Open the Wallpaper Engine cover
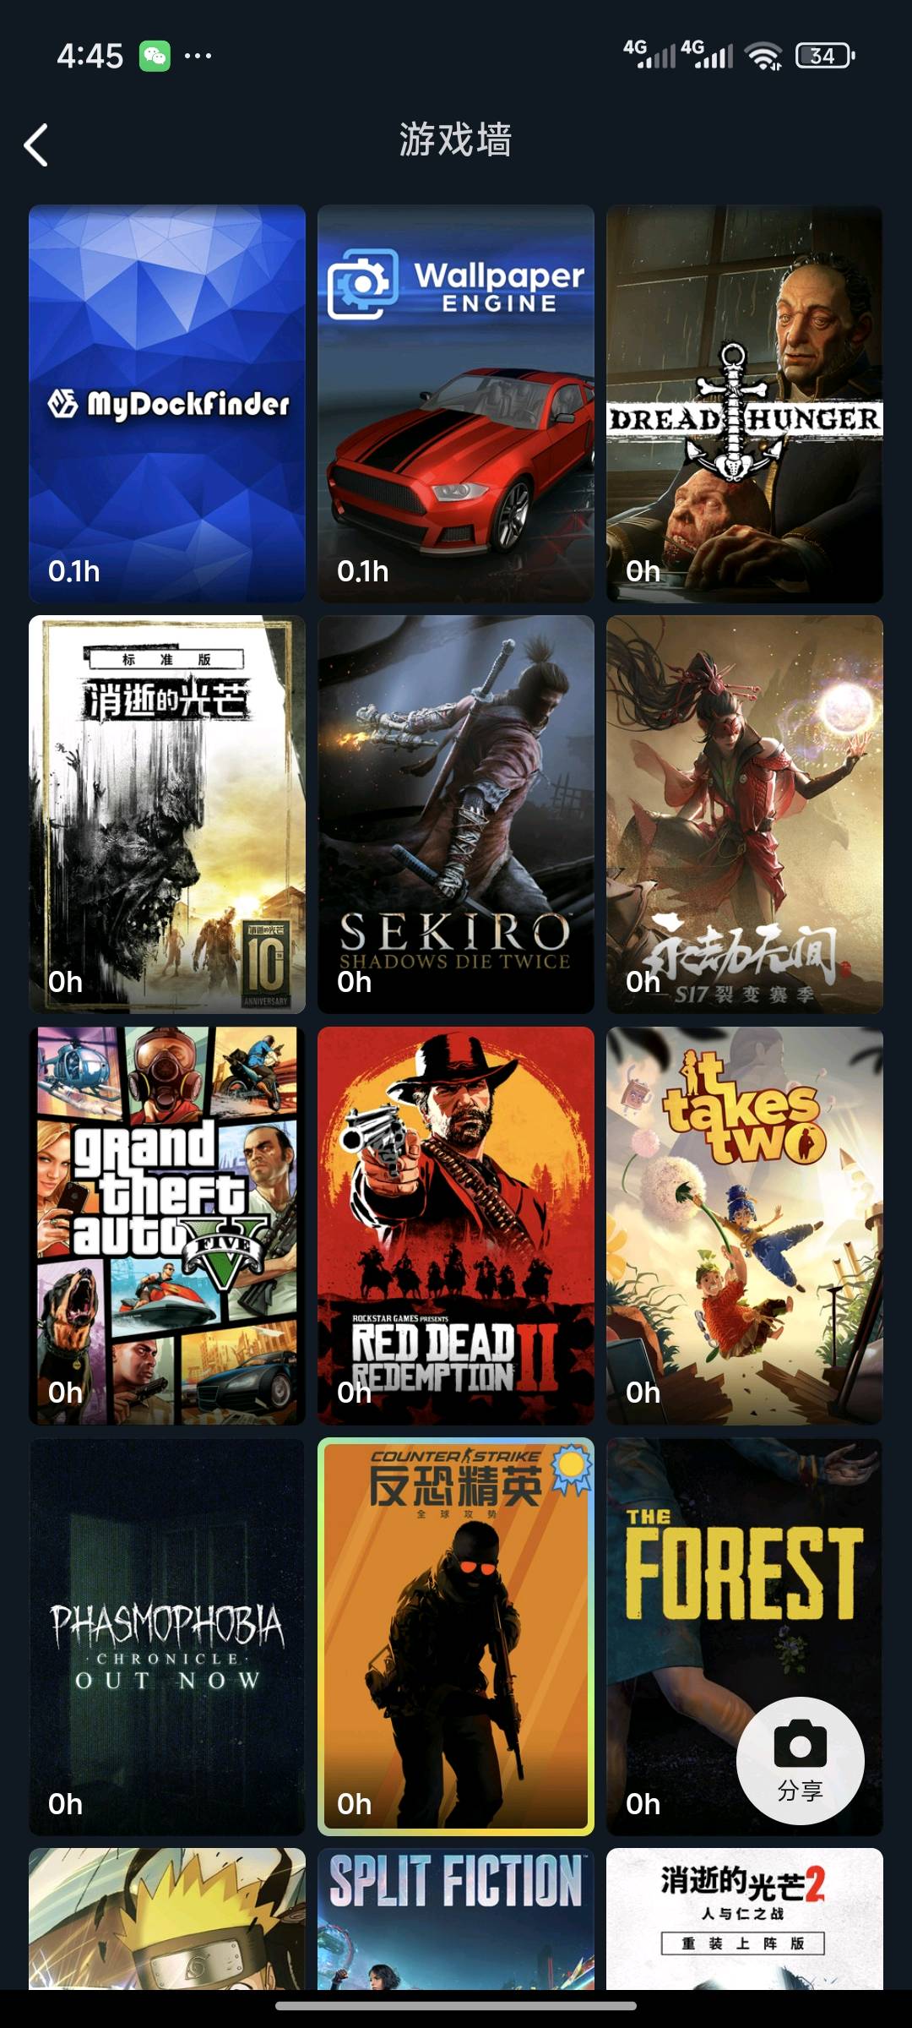Image resolution: width=912 pixels, height=2028 pixels. click(x=456, y=404)
